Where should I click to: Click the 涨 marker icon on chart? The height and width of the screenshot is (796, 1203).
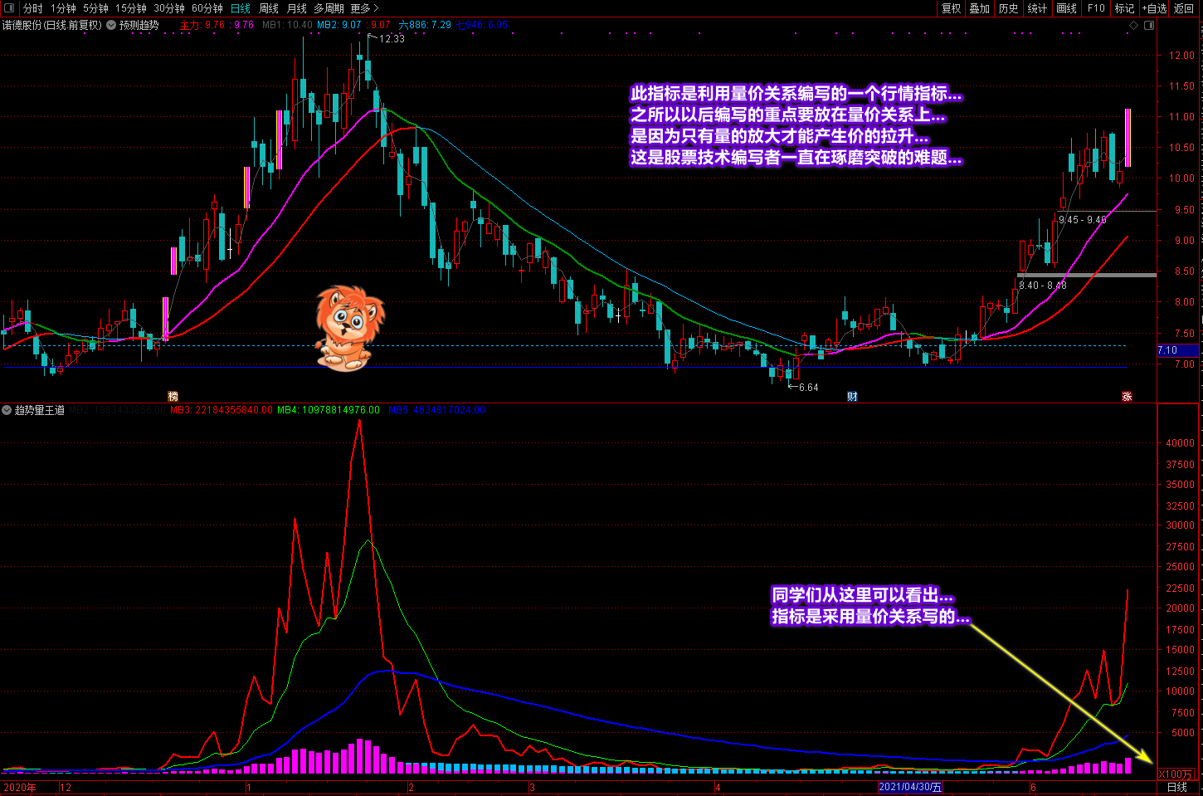[1127, 396]
